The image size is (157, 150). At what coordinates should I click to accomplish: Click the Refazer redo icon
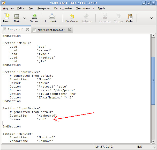point(87,16)
